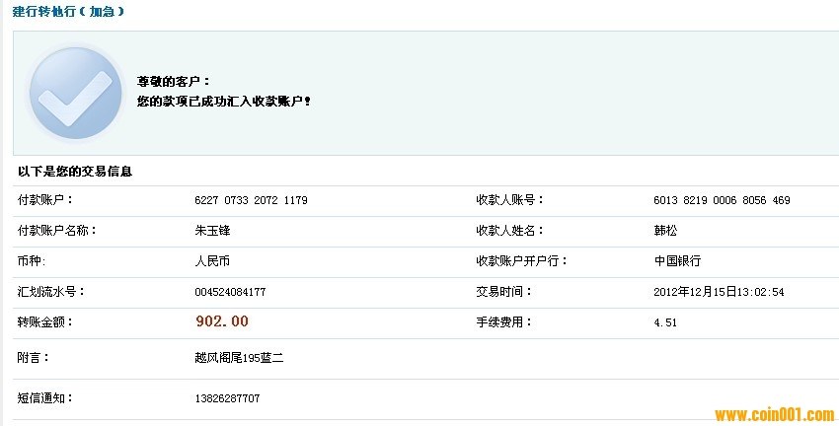Viewport: 839px width, 426px height.
Task: Click the 转账金额 field label
Action: coord(45,321)
